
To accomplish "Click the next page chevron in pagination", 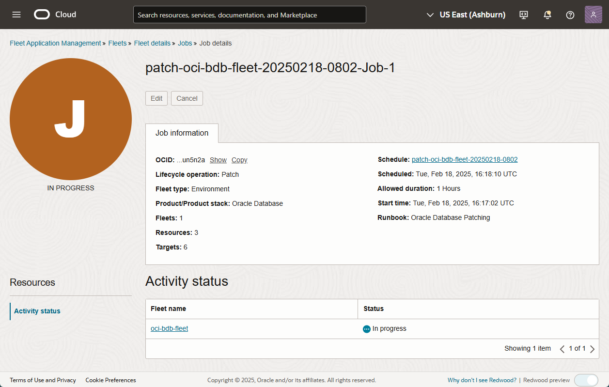I will (x=592, y=348).
